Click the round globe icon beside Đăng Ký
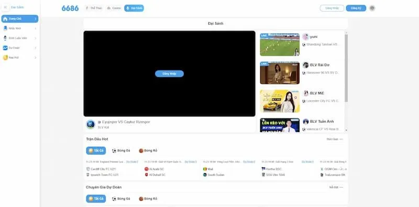419x207 pixels. [x=372, y=8]
